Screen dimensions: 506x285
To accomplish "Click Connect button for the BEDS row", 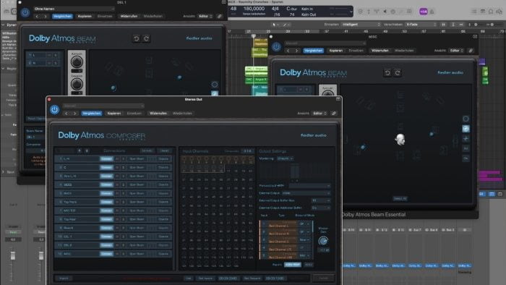I will 106,184.
